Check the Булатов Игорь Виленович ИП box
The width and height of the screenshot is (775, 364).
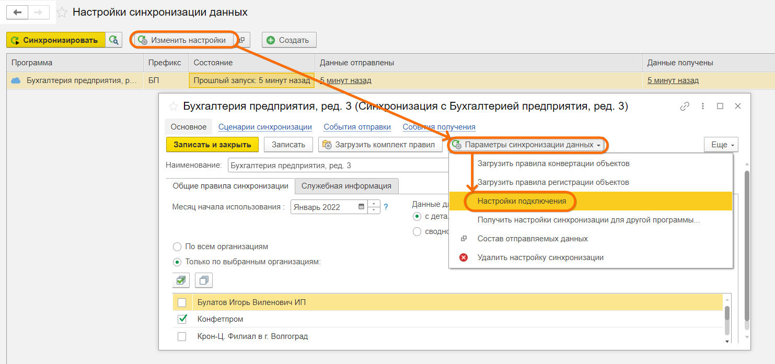tap(182, 302)
